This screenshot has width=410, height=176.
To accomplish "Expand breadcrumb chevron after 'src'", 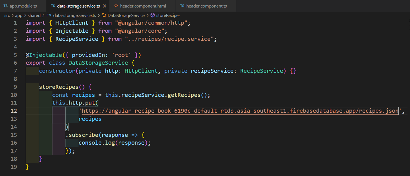I will click(13, 16).
